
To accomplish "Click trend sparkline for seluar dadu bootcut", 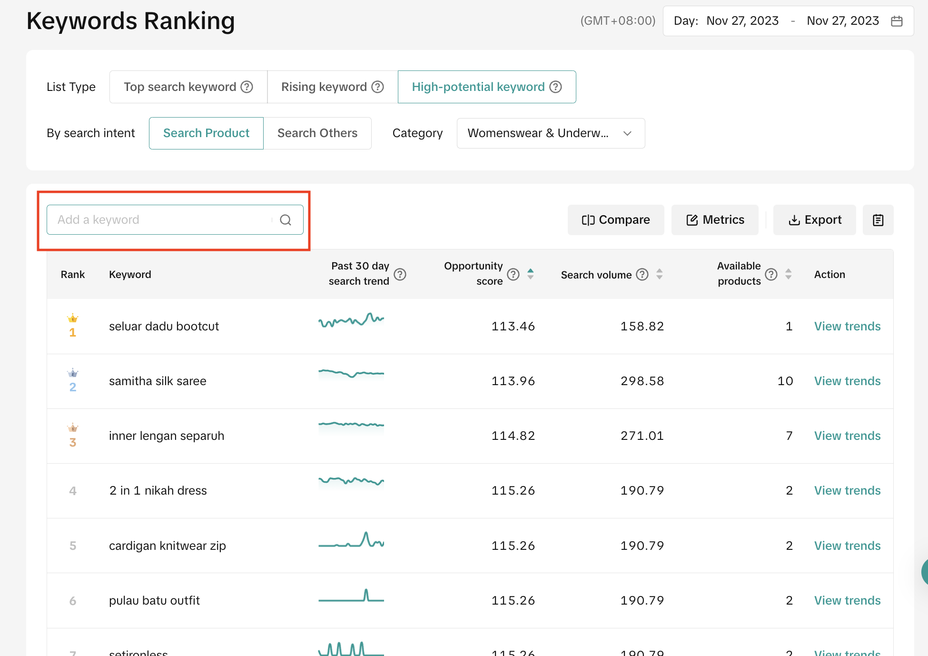I will [351, 320].
